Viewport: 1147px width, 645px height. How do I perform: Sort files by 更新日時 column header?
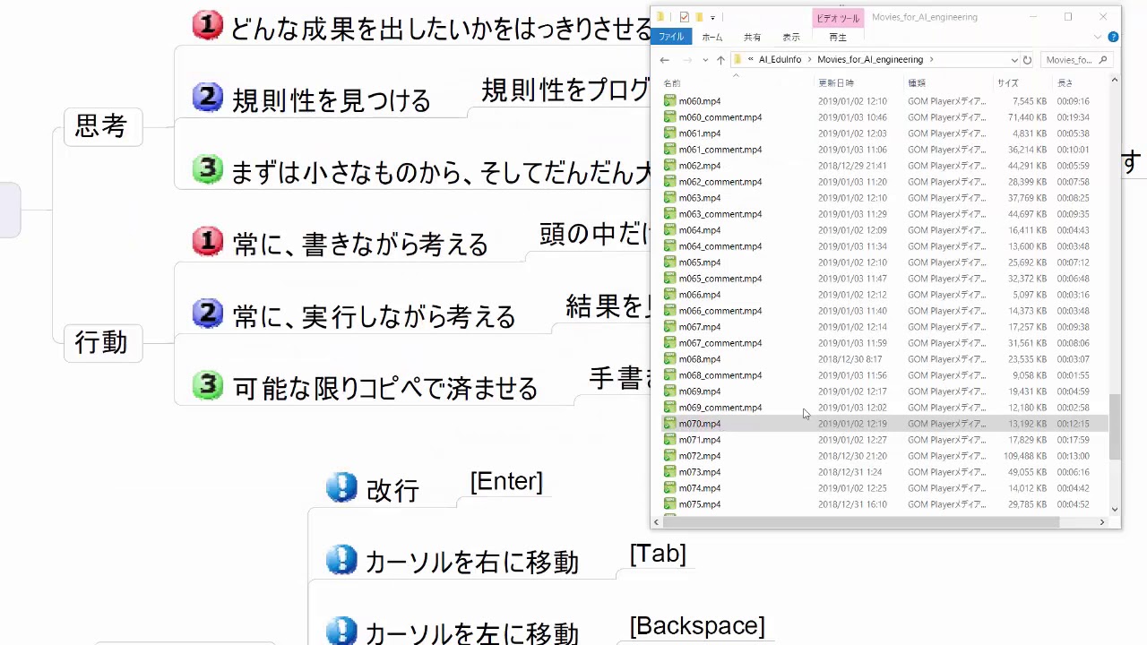point(835,83)
